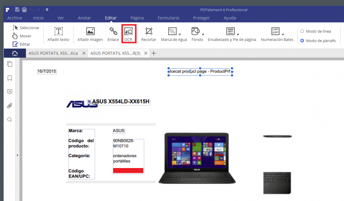Open the quick access customize dropdown
Screen dimensions: 344x201
47,10
